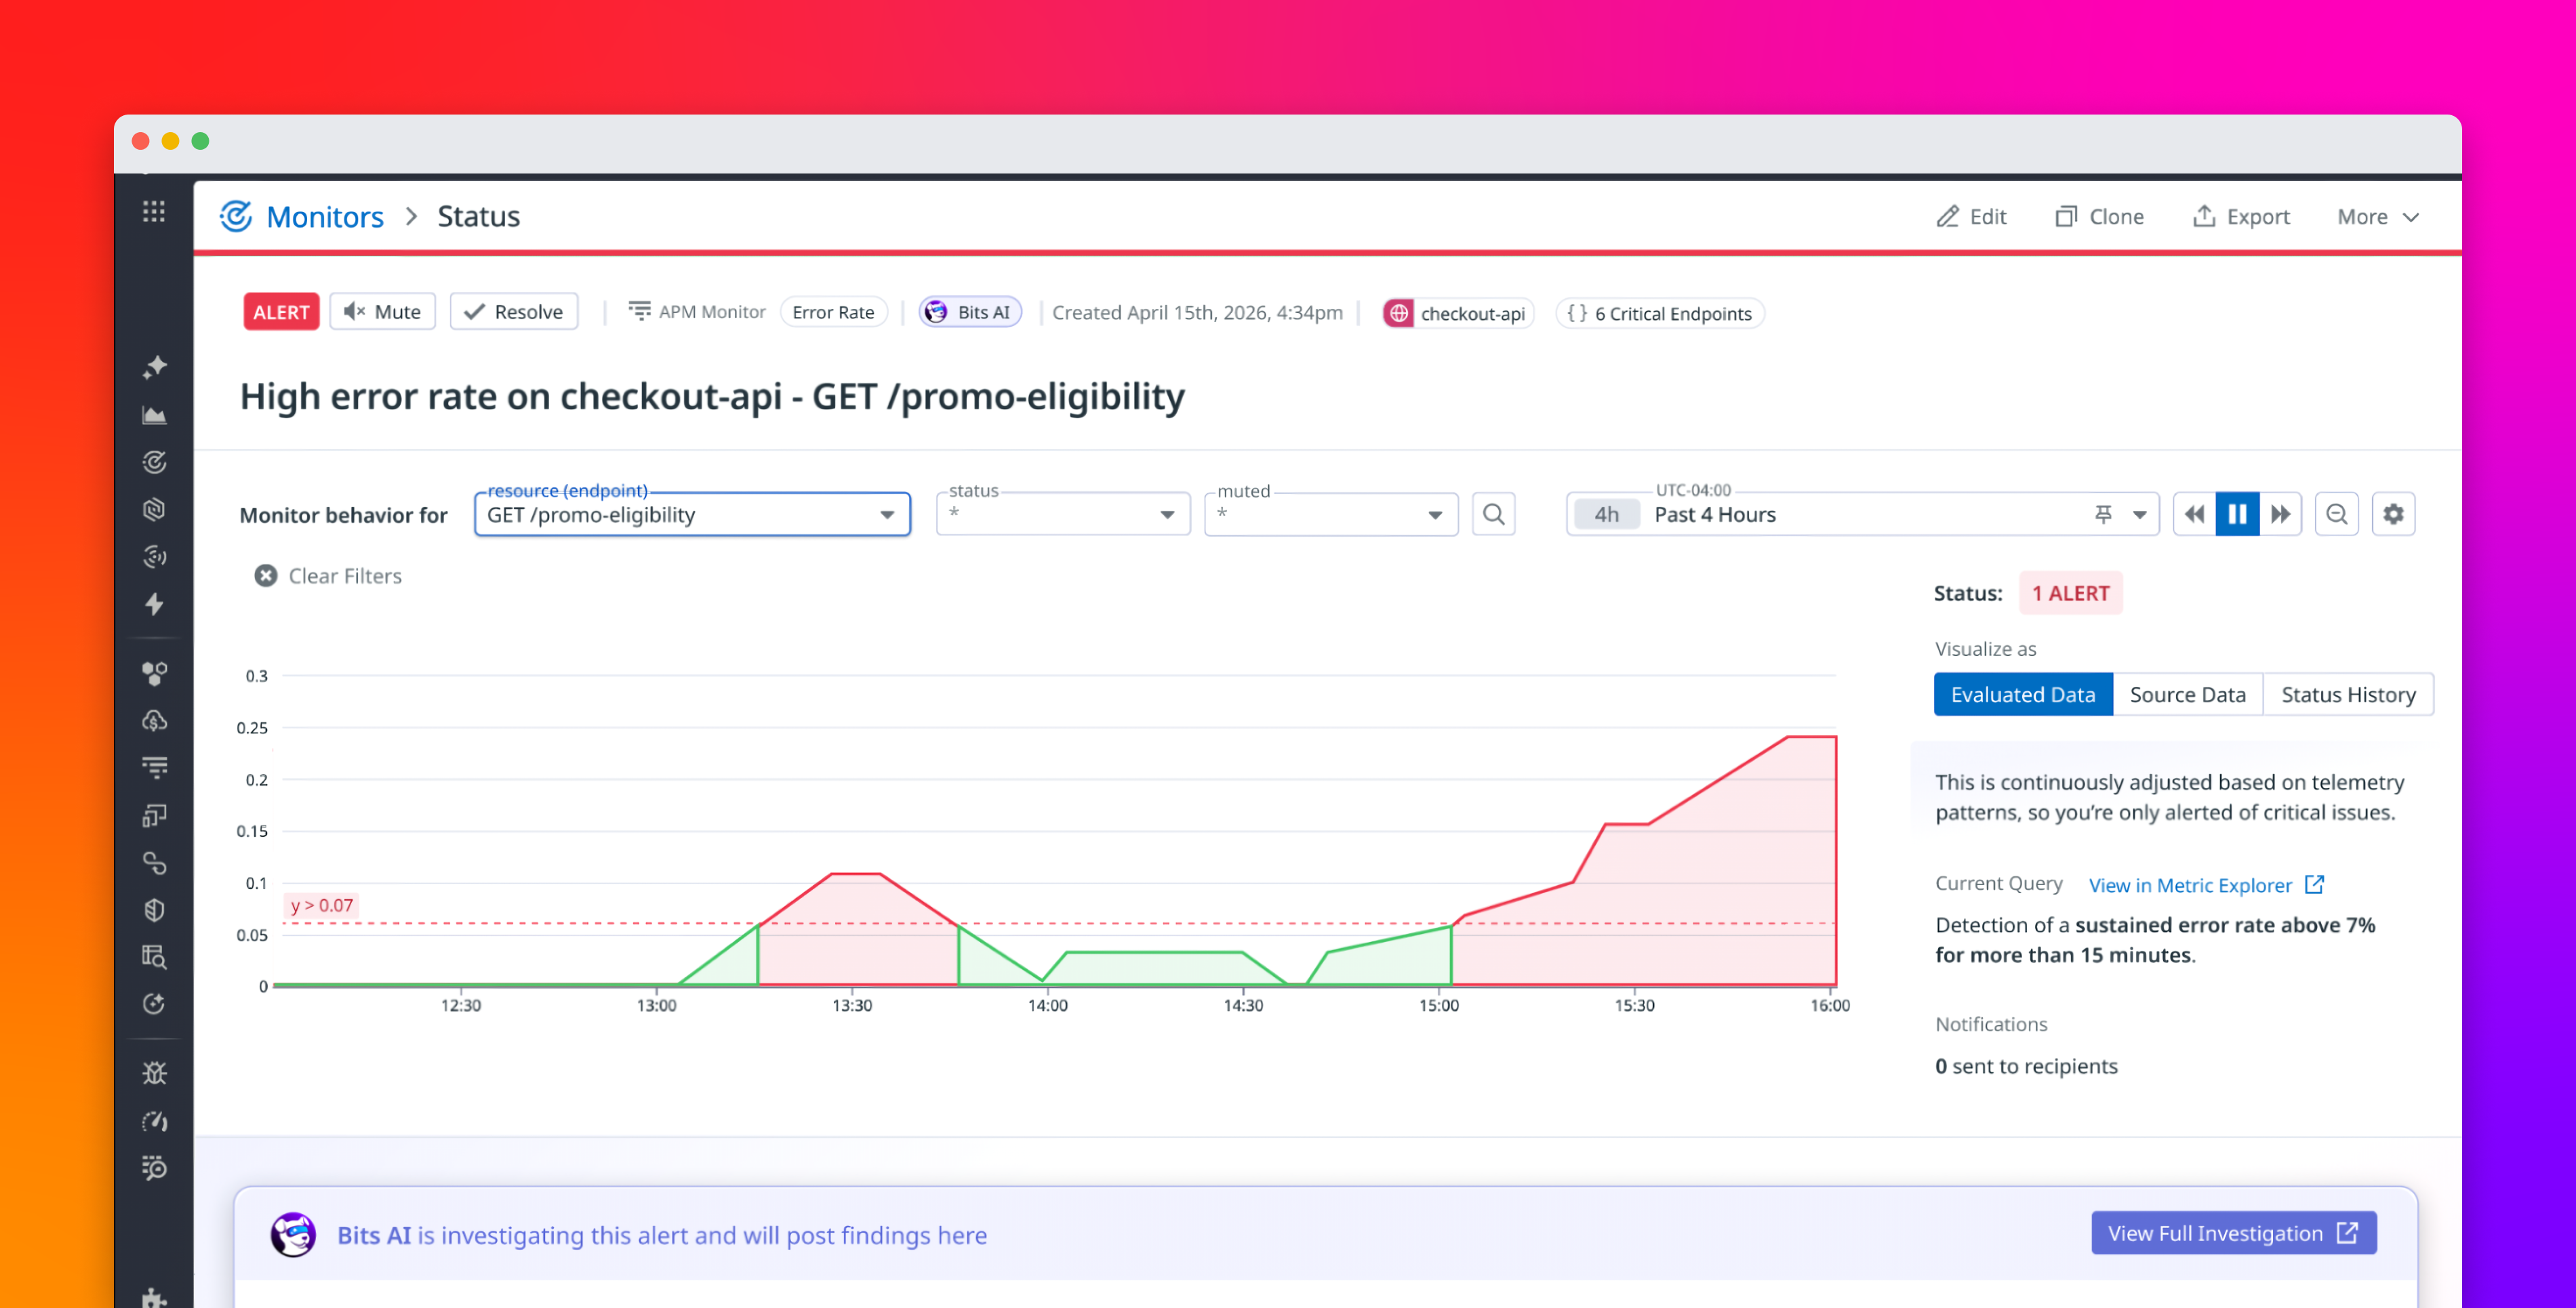Edit the monitor
Screen dimensions: 2576x1308
point(1971,217)
